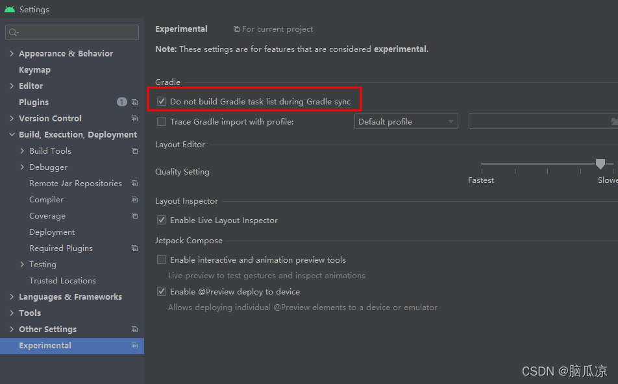
Task: Click the project-scope icon next to Plugins
Action: (134, 102)
